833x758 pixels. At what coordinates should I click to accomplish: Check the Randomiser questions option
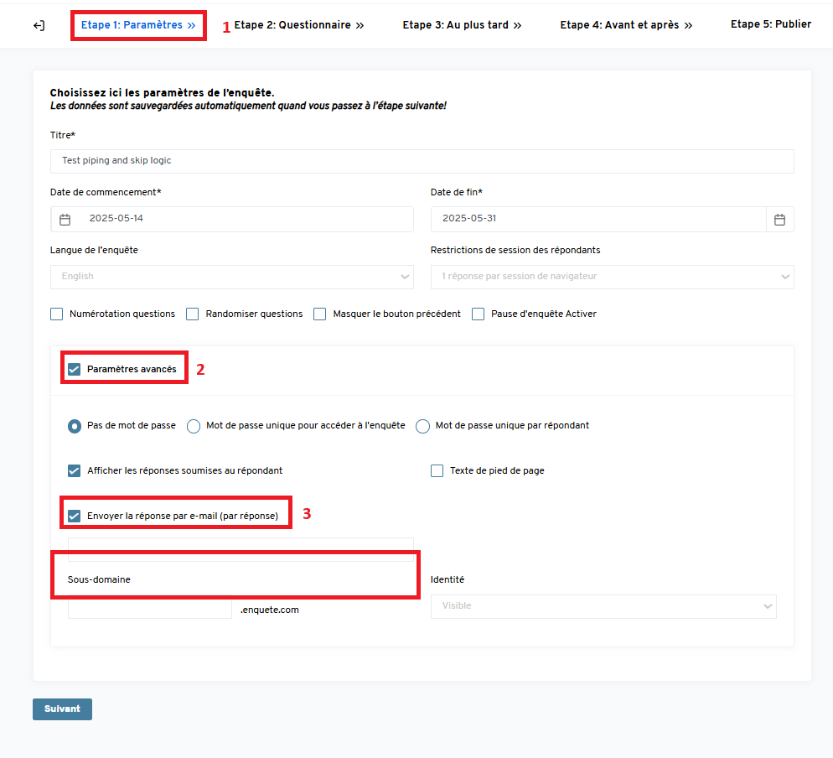[x=192, y=314]
